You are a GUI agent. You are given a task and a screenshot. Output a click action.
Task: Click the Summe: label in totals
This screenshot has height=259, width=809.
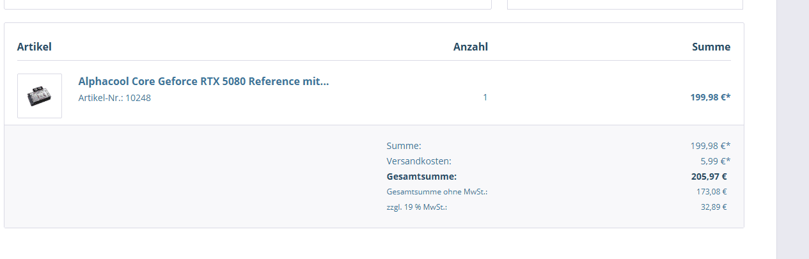404,146
